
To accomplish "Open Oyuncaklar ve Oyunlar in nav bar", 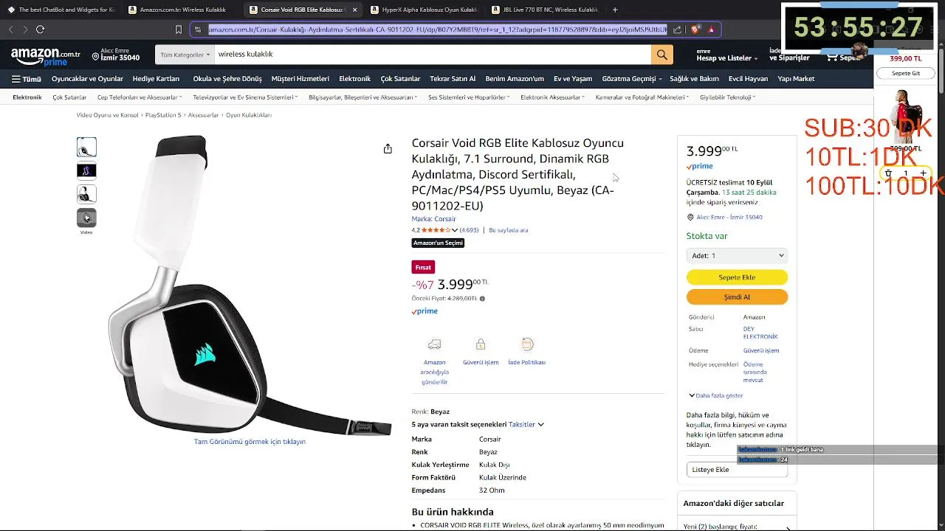I will point(87,79).
